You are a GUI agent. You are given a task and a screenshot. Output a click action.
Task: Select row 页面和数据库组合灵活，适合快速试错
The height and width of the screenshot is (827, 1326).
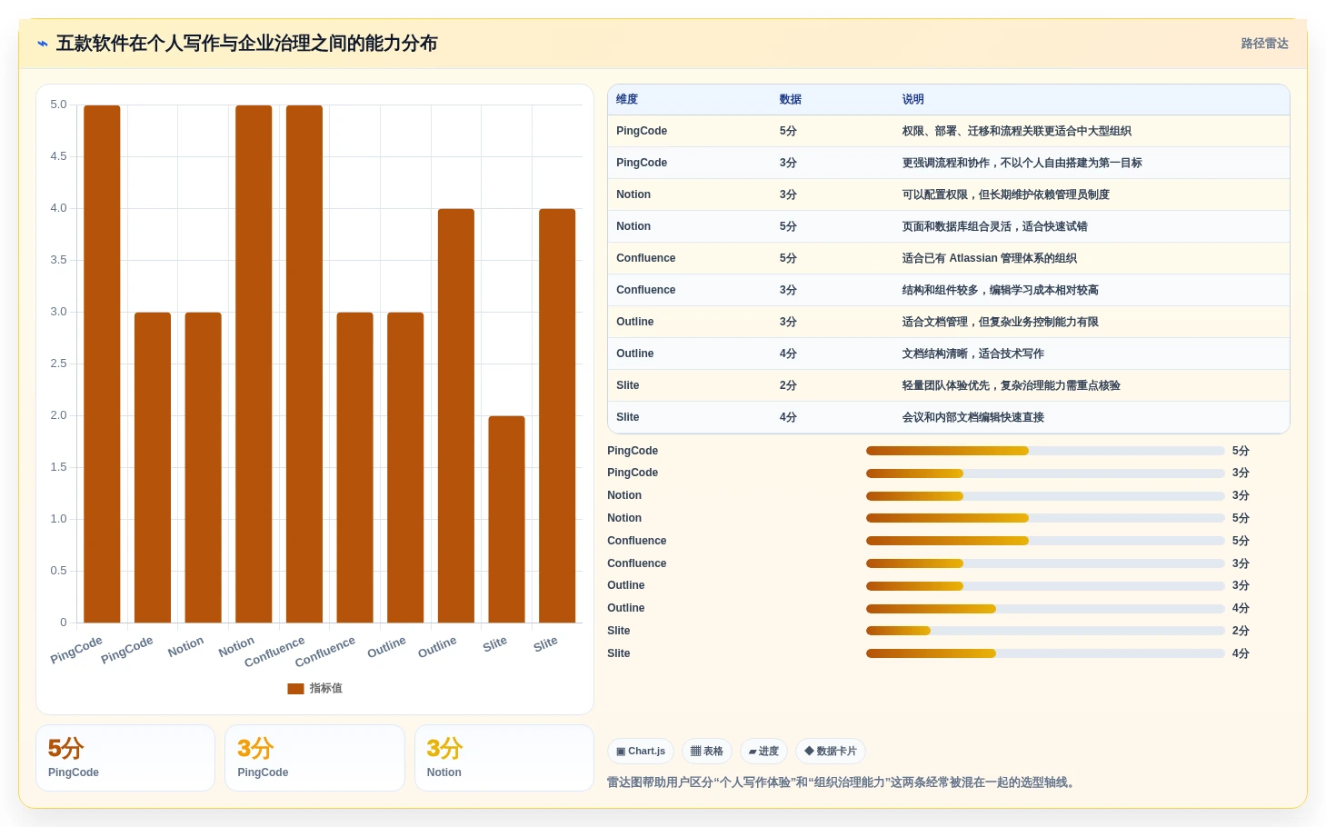[949, 226]
